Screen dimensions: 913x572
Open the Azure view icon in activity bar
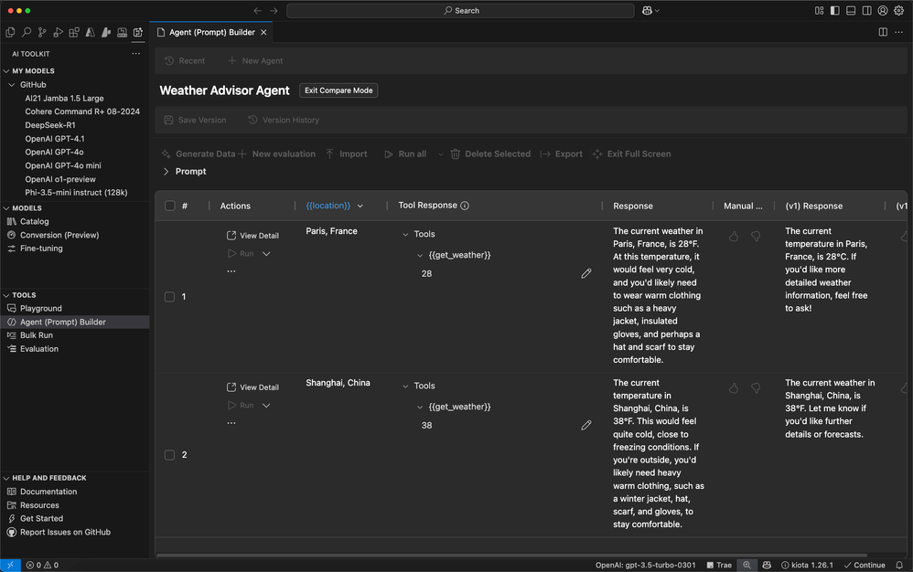click(90, 33)
